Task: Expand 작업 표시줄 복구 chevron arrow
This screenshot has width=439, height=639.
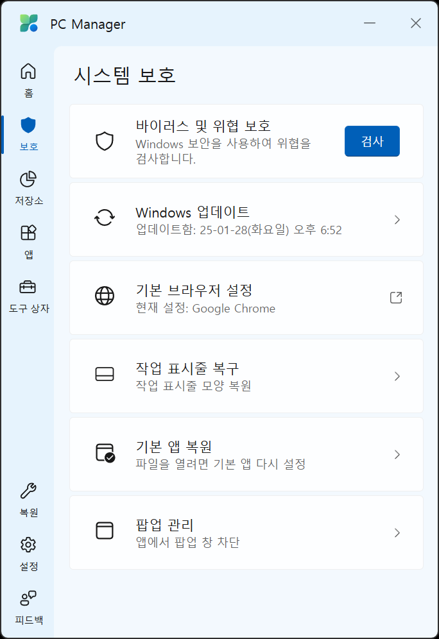Action: pyautogui.click(x=397, y=376)
